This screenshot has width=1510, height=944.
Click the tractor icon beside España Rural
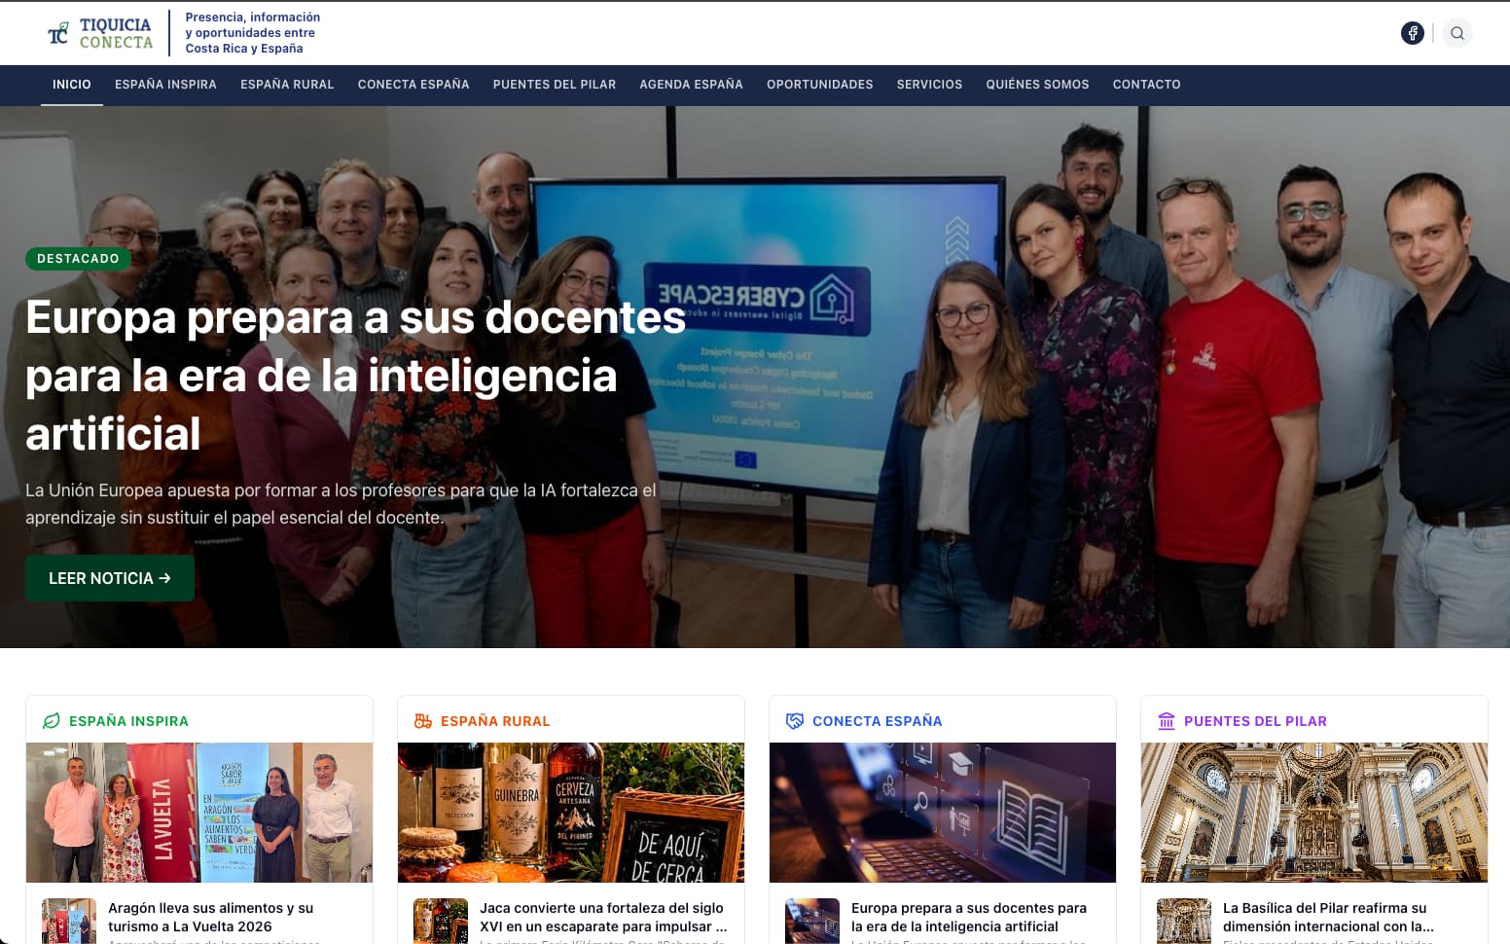click(423, 721)
